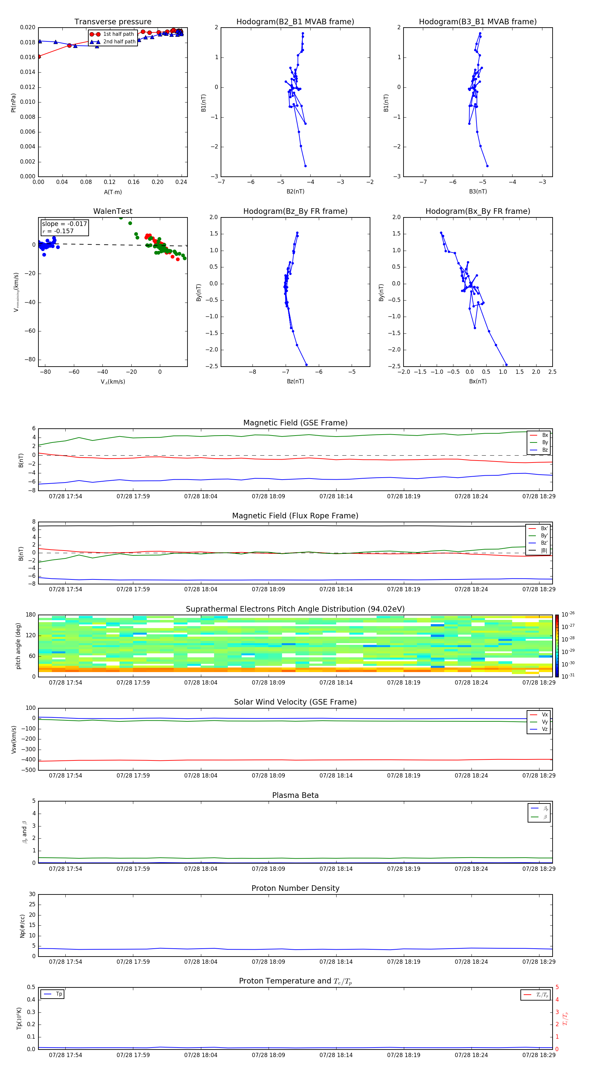Click 'Bx(nT)' x-axis label
Screen dimensions: 591x1084
point(478,381)
